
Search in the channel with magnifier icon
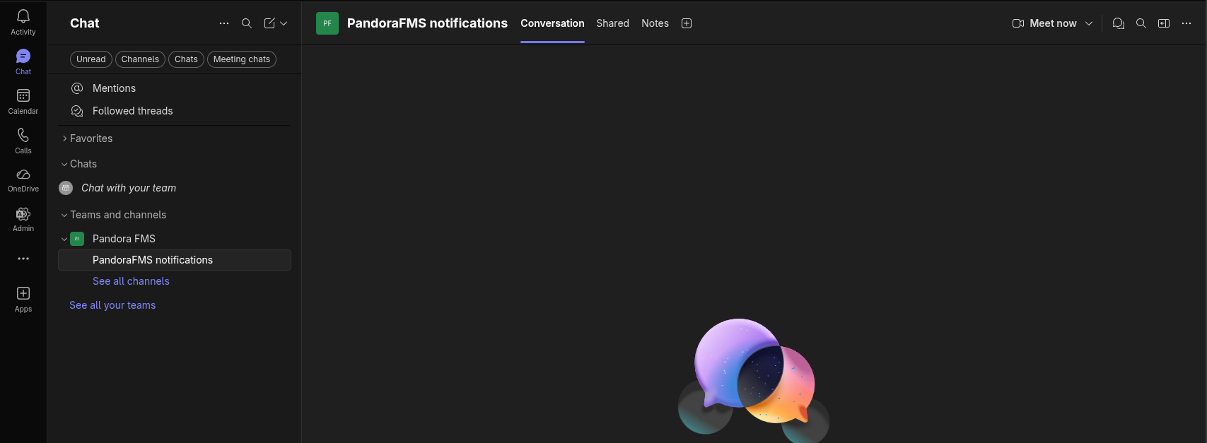click(1141, 23)
